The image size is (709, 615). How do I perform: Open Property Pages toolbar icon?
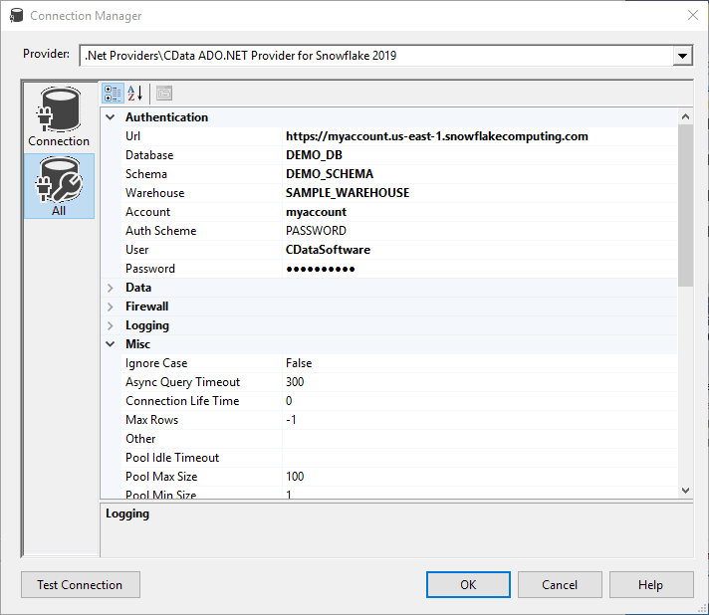164,94
